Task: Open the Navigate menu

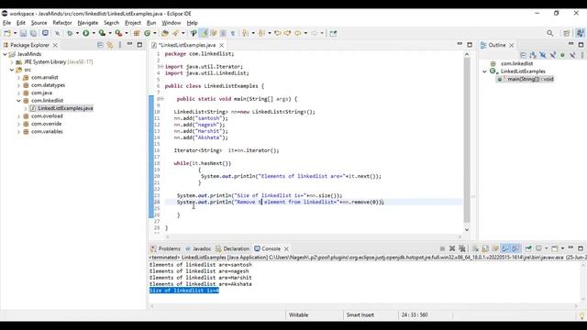Action: point(88,23)
